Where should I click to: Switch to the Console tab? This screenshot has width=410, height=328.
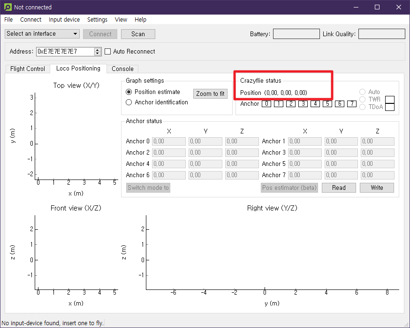click(122, 69)
